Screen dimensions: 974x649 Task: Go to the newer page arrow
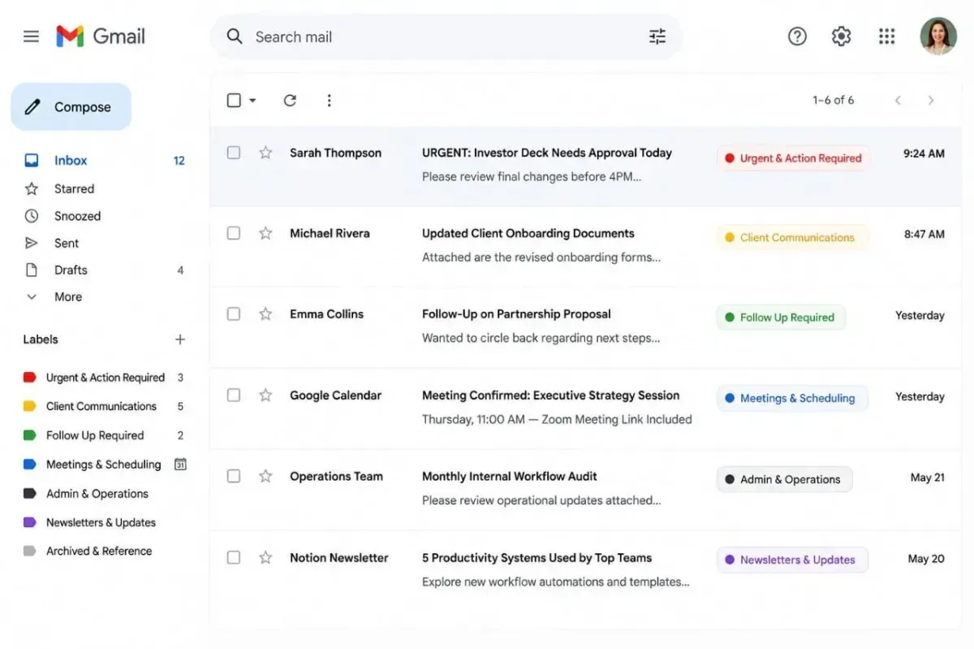pyautogui.click(x=898, y=101)
